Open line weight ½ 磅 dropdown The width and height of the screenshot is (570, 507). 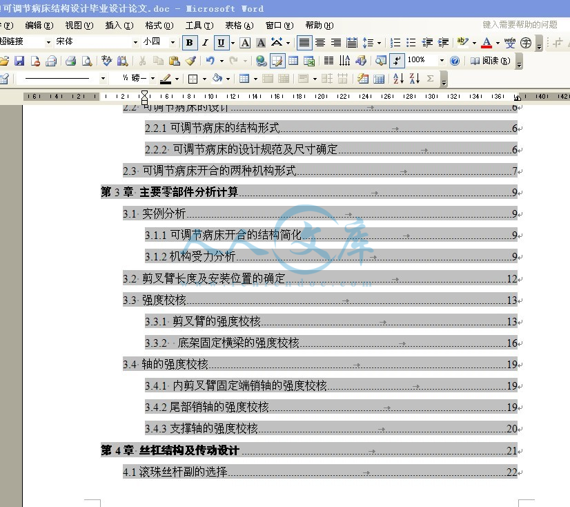point(153,79)
